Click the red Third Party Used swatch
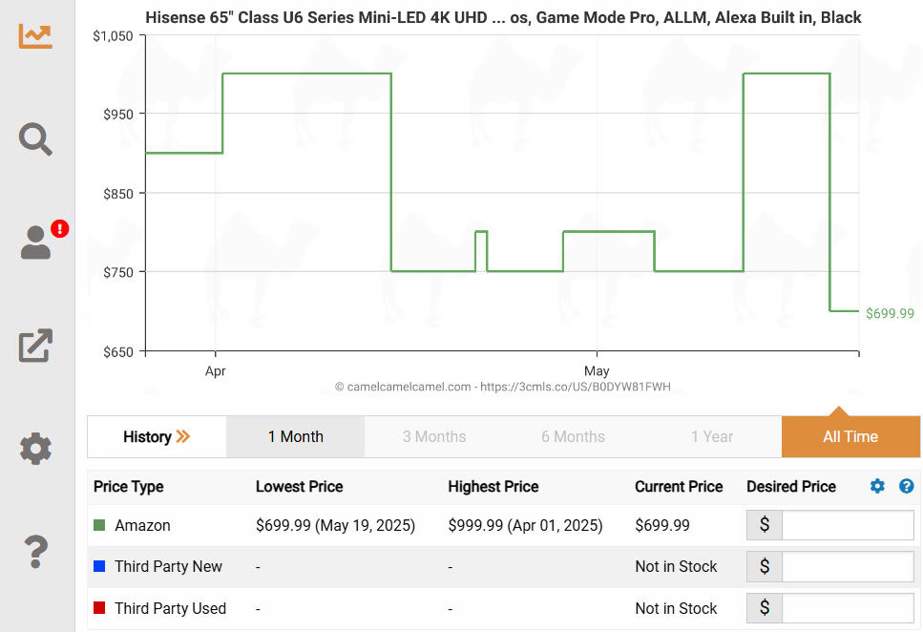 99,608
